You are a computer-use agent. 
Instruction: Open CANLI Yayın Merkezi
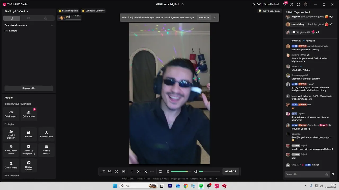click(x=265, y=4)
